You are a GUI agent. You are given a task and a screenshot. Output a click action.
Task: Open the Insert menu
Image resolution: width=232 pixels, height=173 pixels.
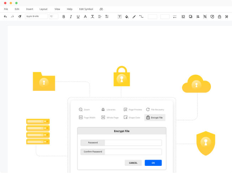coord(30,9)
